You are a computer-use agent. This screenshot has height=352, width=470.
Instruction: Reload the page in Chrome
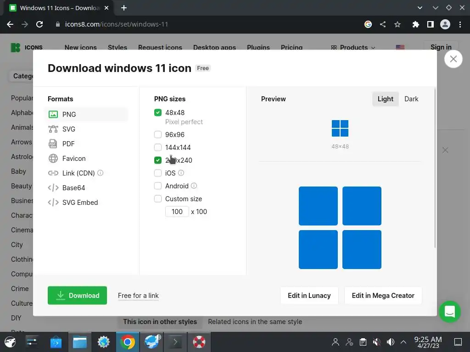39,24
